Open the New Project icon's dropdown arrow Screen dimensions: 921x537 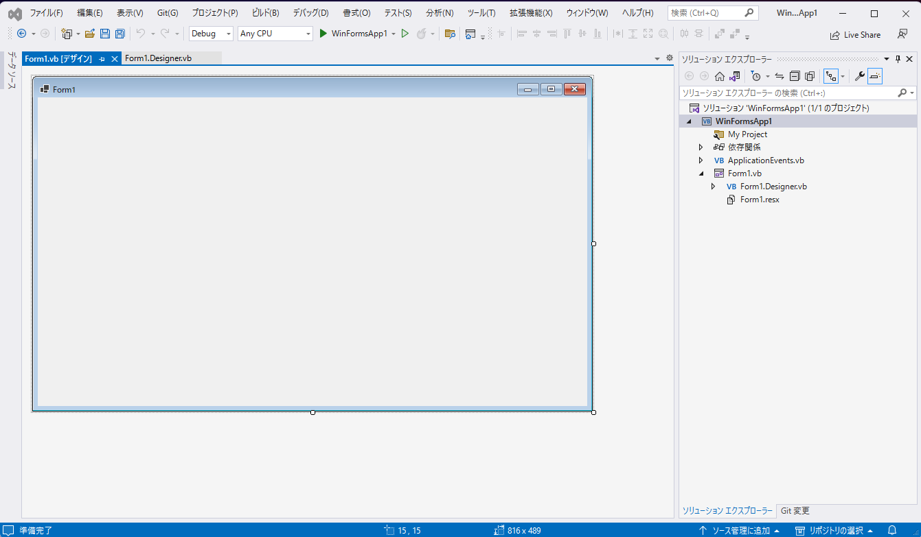tap(78, 34)
